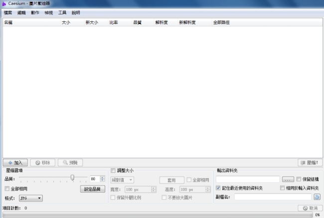324x218 pixels.
Task: Toggle 不要放大圖片 checkbox
Action: (164, 198)
